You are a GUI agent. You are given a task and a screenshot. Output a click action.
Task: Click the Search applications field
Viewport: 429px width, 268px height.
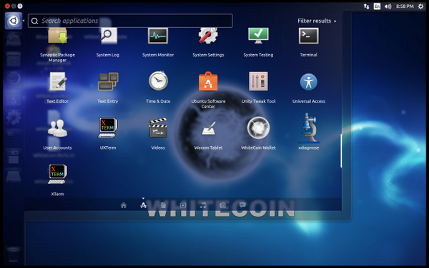click(130, 21)
